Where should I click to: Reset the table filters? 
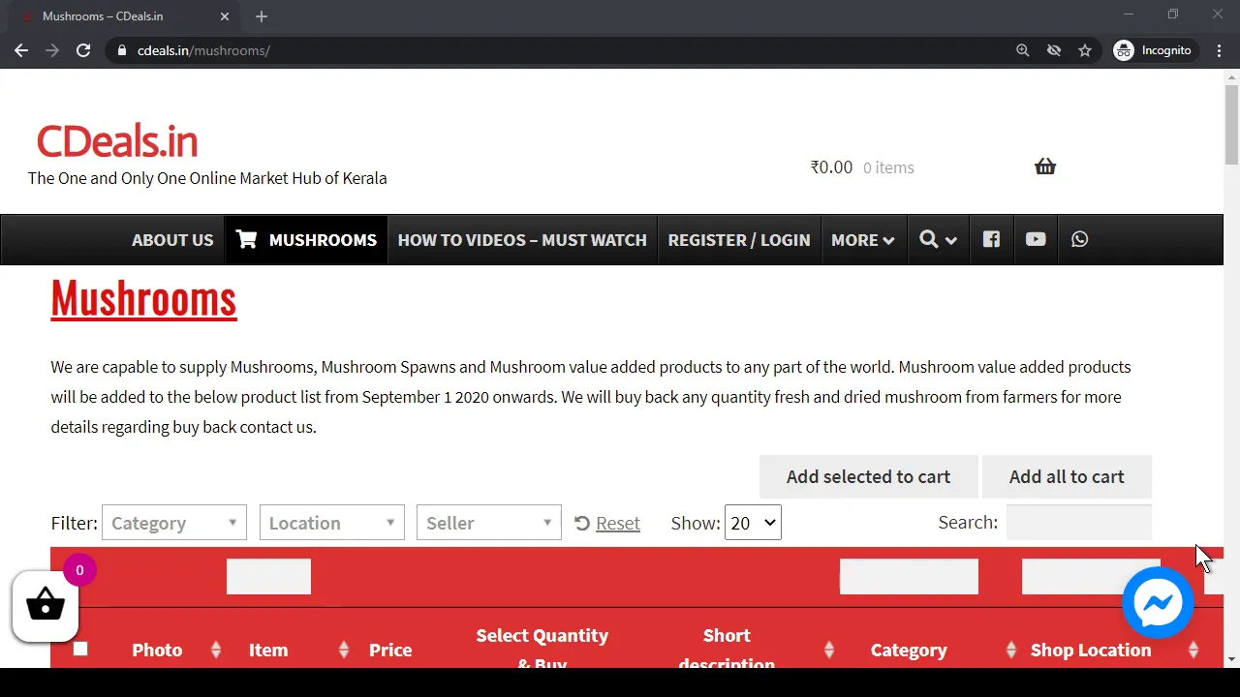(607, 523)
